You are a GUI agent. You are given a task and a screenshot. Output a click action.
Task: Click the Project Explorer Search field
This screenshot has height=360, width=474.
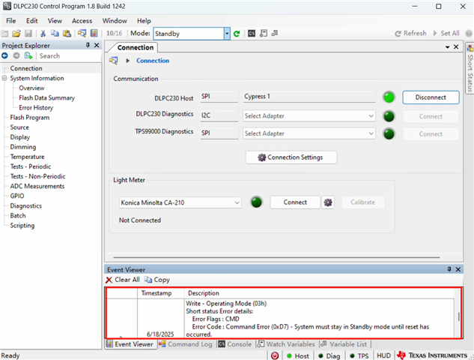point(70,55)
